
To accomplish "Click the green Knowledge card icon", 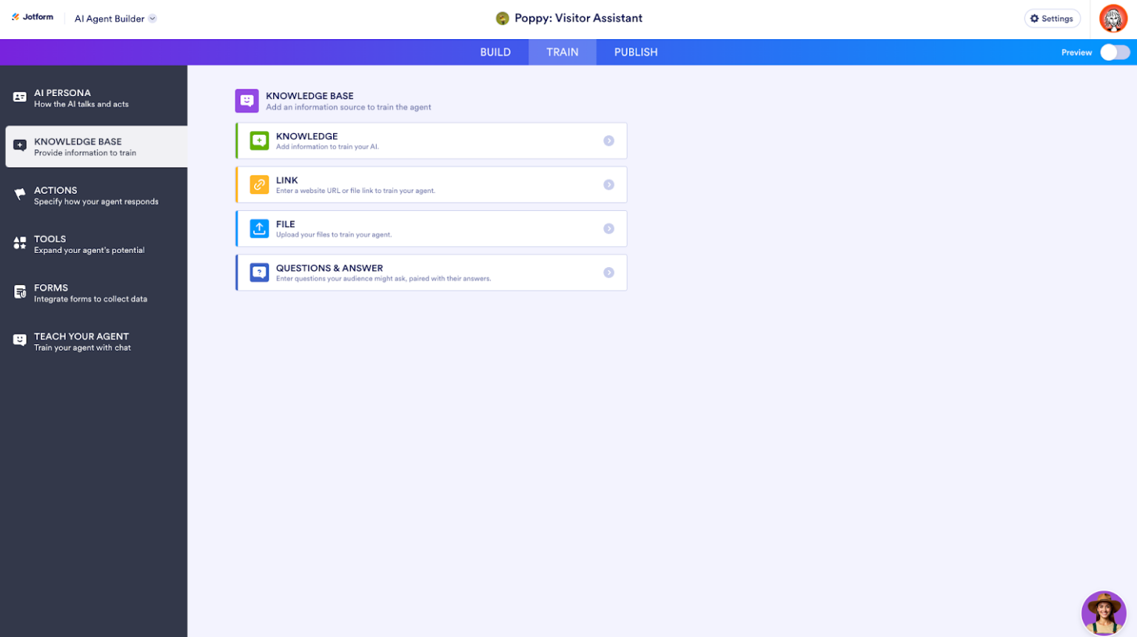I will click(259, 141).
